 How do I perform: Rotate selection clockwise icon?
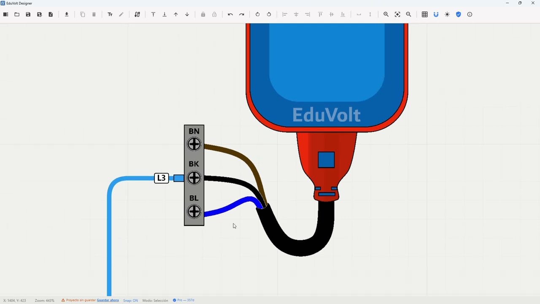258,14
